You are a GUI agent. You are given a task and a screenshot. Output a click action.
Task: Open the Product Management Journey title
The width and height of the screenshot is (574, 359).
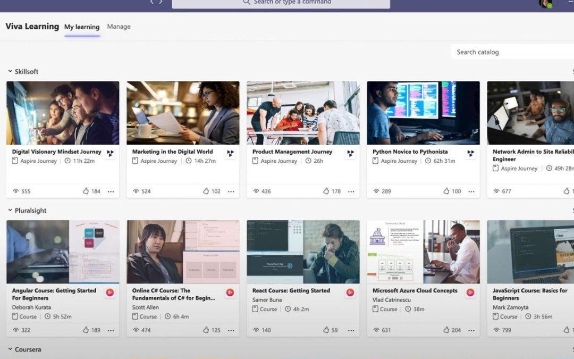click(x=292, y=152)
